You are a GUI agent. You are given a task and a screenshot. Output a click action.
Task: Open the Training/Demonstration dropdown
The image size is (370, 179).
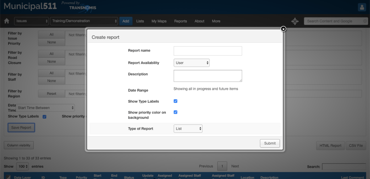point(84,21)
